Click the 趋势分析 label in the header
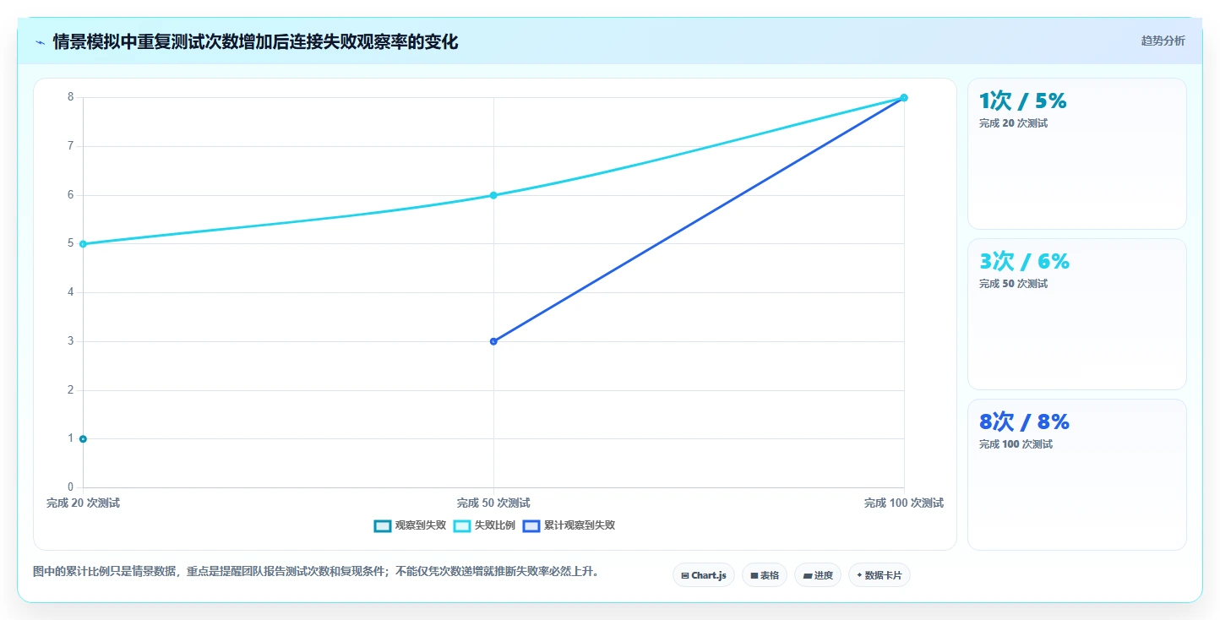Viewport: 1220px width, 620px height. coord(1163,41)
